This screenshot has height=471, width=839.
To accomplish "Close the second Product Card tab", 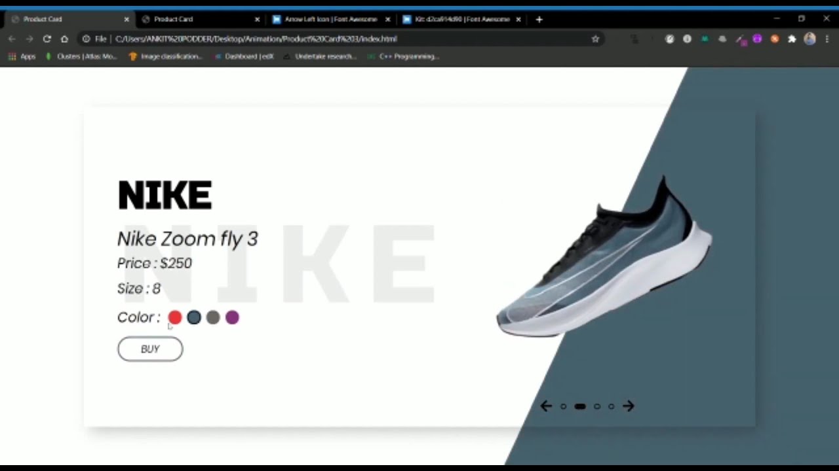I will click(x=257, y=20).
